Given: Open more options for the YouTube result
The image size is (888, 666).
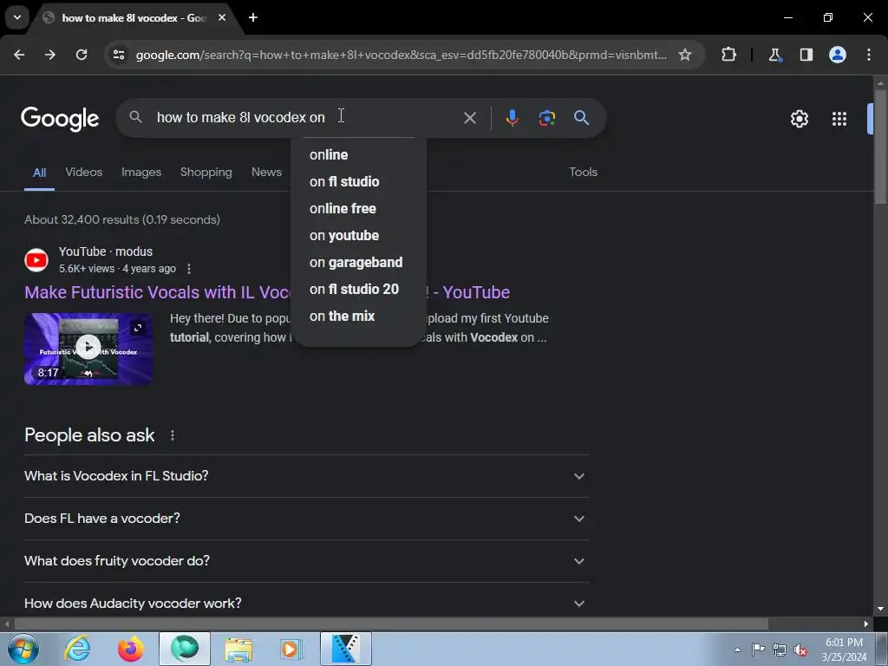Looking at the screenshot, I should [189, 269].
